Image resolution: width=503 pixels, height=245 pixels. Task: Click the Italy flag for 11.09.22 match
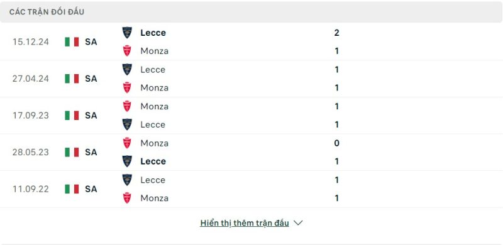pos(72,189)
